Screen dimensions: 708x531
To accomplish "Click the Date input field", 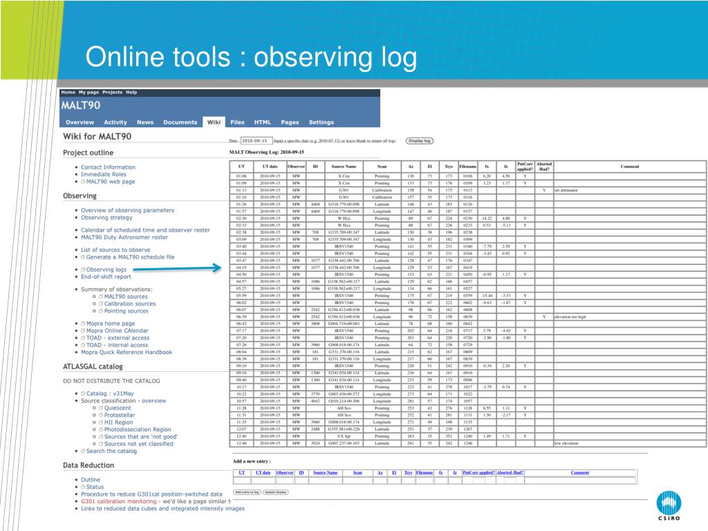I will pyautogui.click(x=257, y=141).
